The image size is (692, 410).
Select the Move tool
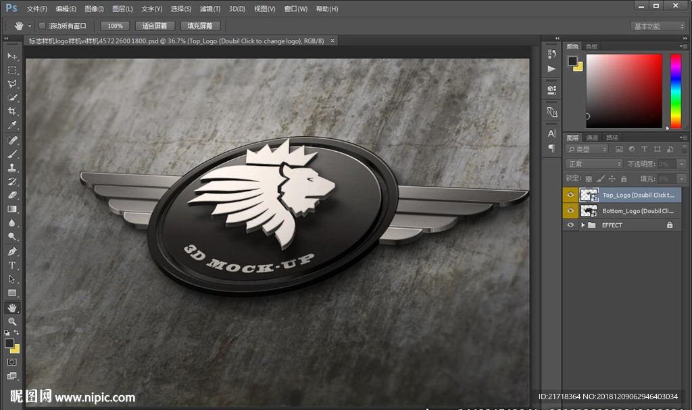[x=12, y=57]
